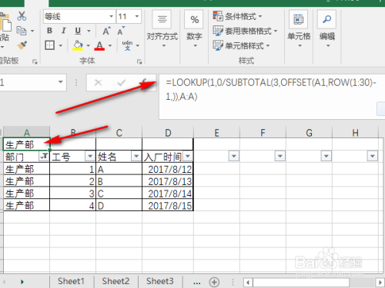Select the Format Painter brush icon
Screen dimensions: 385x288
click(x=22, y=45)
